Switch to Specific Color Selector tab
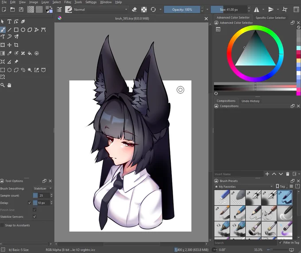This screenshot has width=301, height=253. (x=270, y=18)
